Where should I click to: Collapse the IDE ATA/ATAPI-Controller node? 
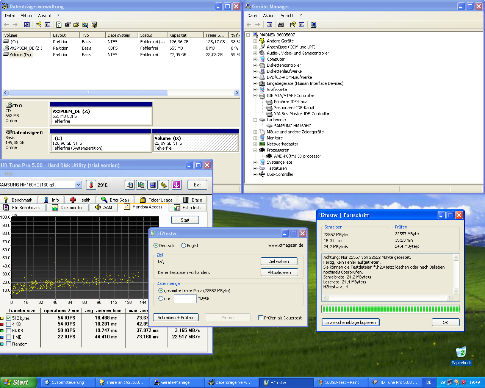coord(255,95)
